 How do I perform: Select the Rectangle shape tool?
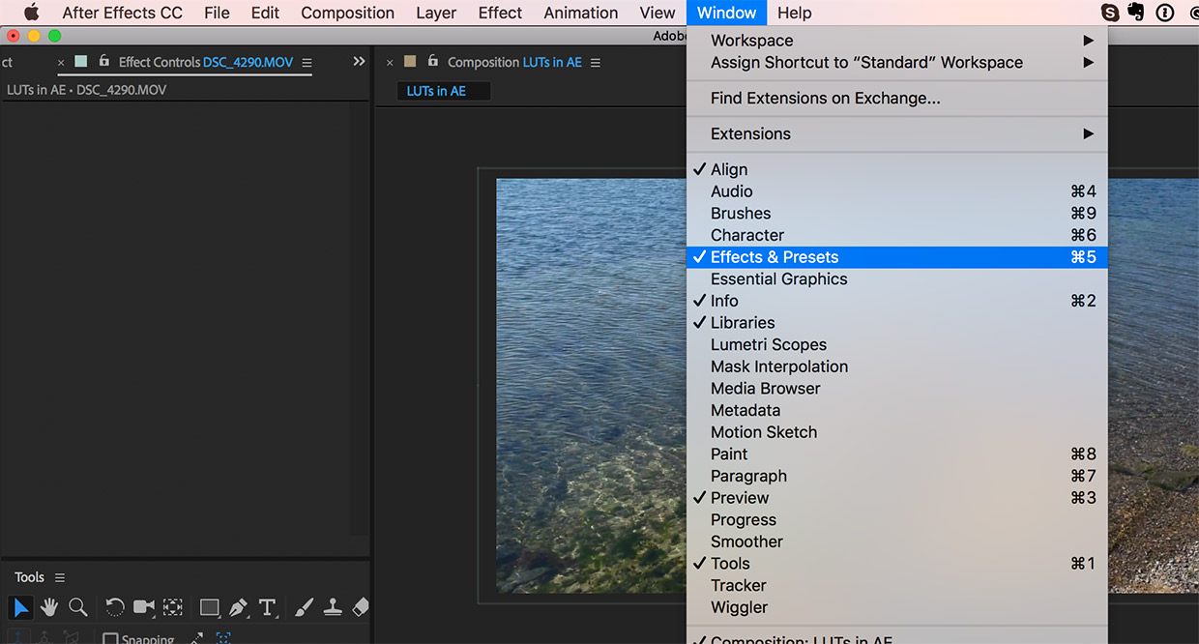point(210,607)
